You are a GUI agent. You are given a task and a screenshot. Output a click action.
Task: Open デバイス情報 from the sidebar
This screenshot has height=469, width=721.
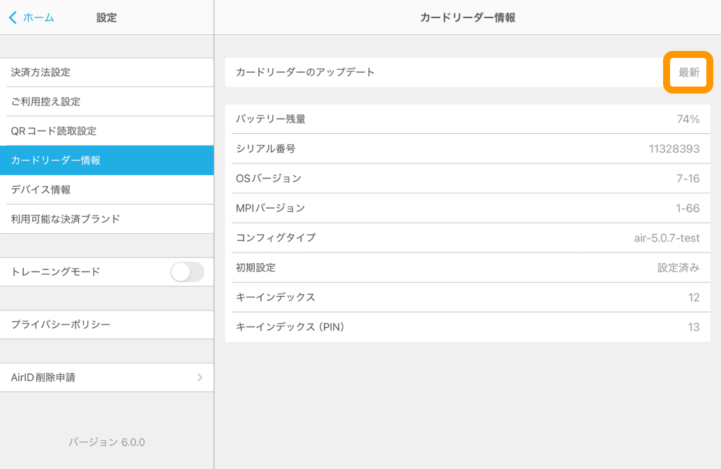tap(107, 189)
